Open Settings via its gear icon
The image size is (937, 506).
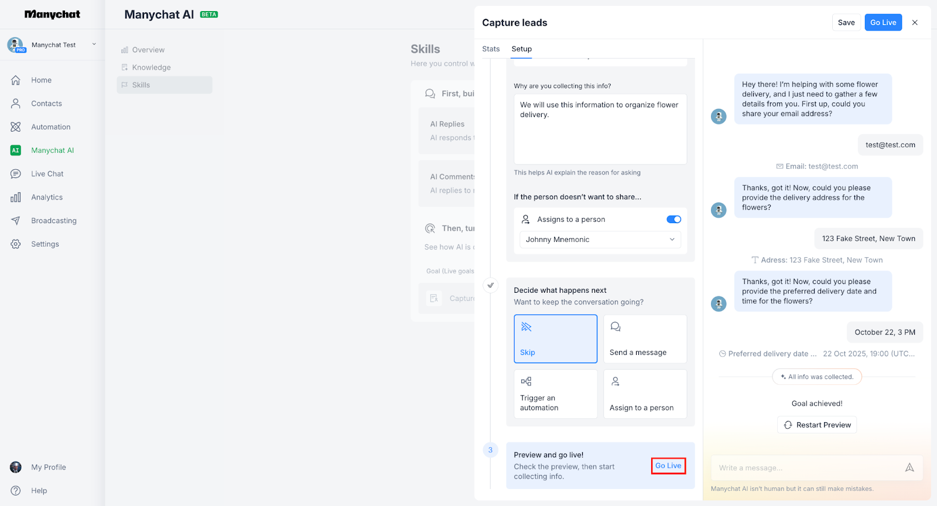coord(16,244)
